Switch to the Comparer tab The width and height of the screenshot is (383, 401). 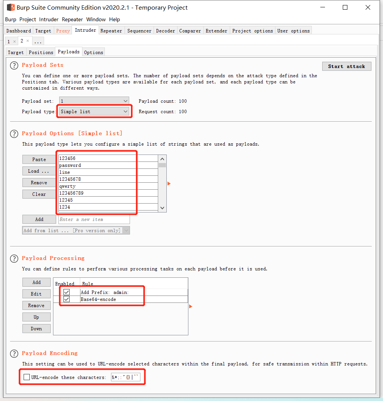click(190, 31)
